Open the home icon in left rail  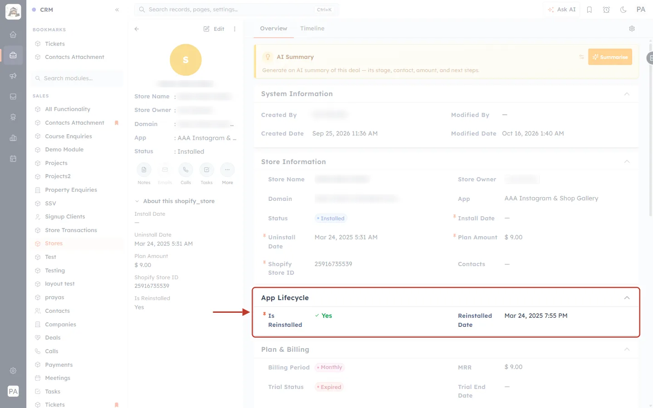coord(13,34)
